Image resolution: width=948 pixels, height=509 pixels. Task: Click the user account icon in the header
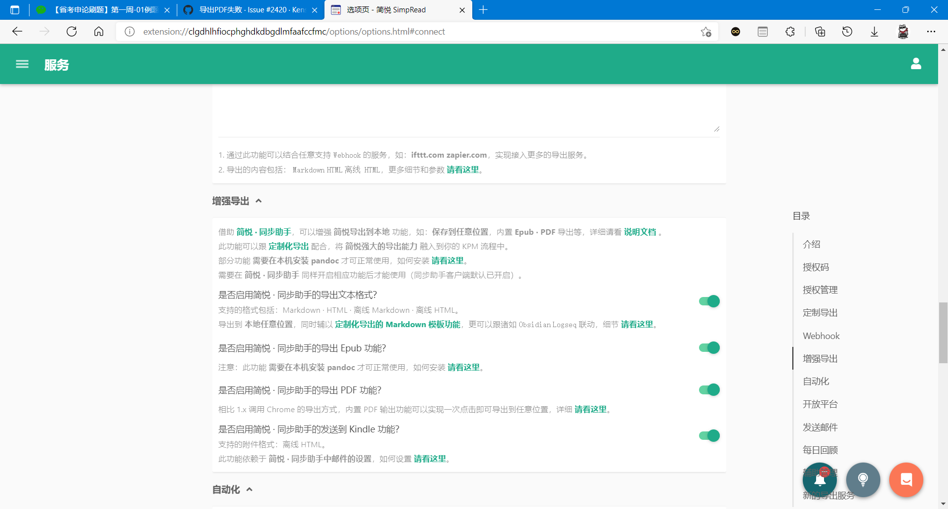[916, 63]
